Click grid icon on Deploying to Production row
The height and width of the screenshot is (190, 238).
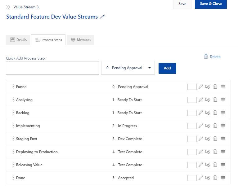click(x=223, y=152)
